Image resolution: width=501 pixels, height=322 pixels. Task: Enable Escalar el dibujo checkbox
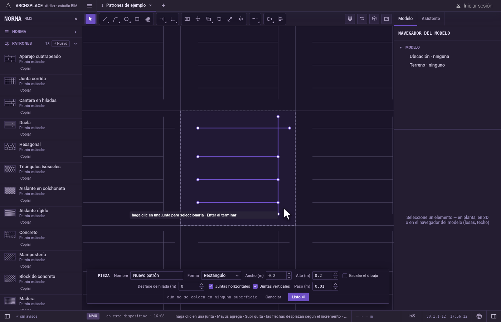[x=345, y=275]
